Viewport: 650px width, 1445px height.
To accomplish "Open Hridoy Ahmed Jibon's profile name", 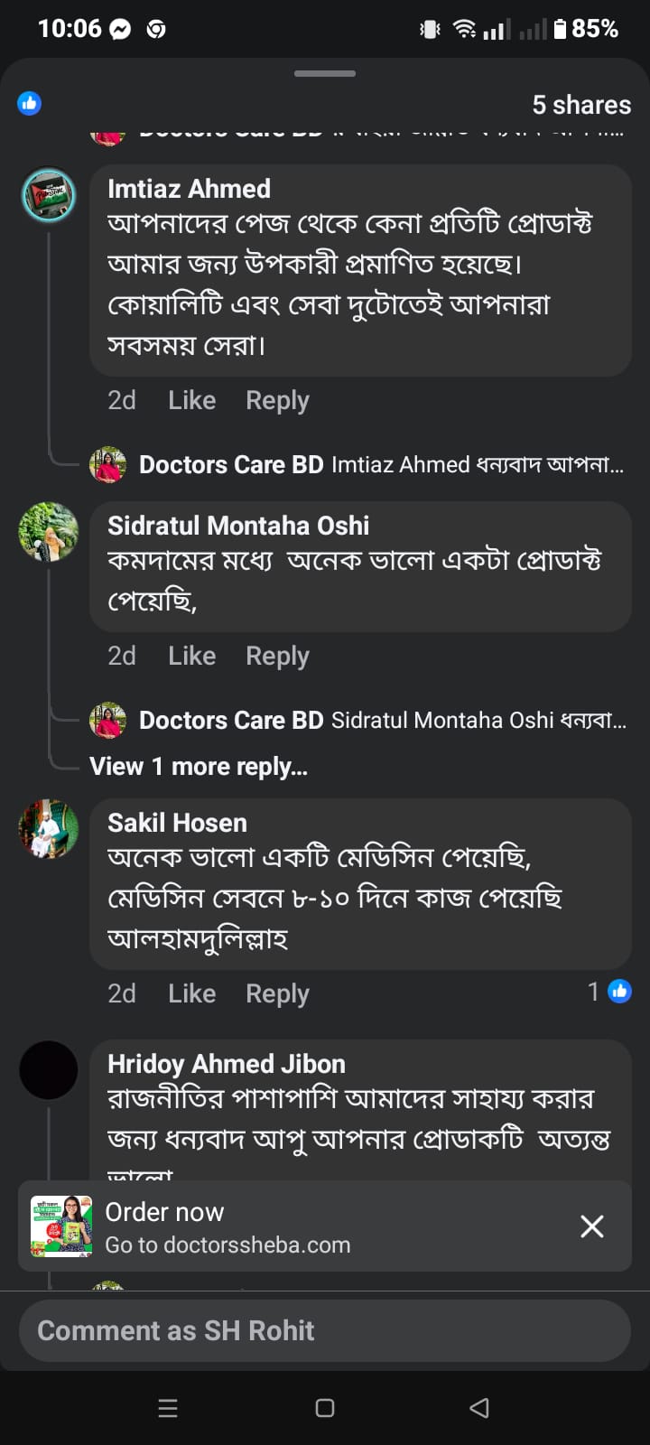I will [226, 1064].
